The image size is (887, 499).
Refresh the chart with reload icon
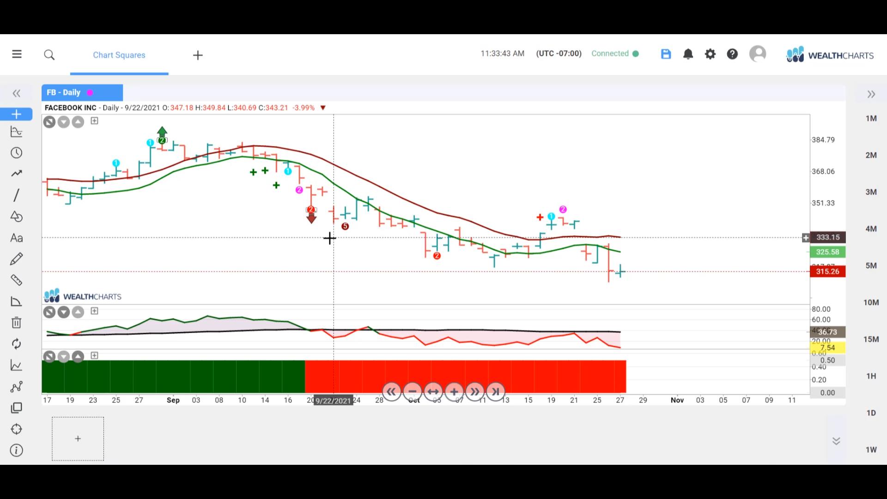click(16, 344)
